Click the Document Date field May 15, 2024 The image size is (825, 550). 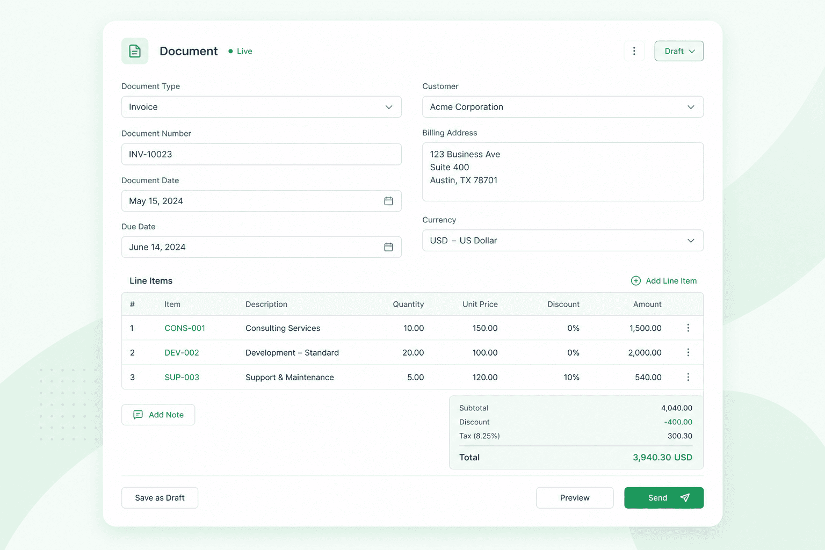262,201
